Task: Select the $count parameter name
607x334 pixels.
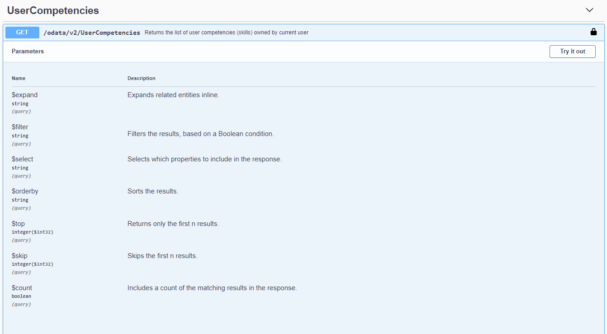Action: 22,288
